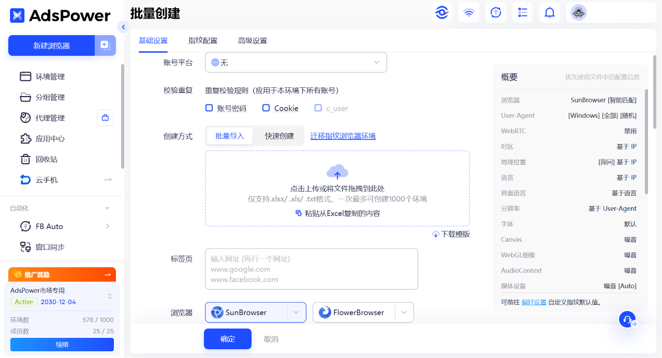Expand FlowerBrowser version dropdown arrow
662x358 pixels.
click(404, 313)
